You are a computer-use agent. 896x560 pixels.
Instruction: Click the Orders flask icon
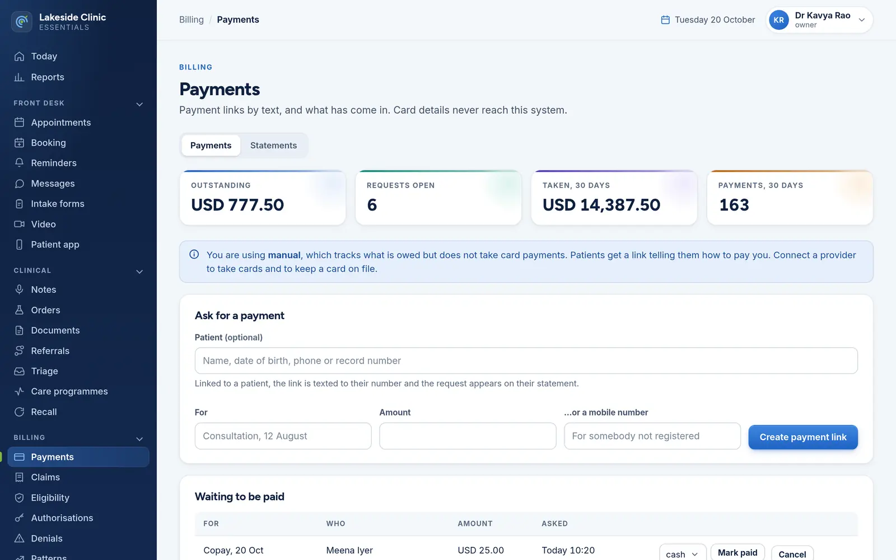(19, 310)
